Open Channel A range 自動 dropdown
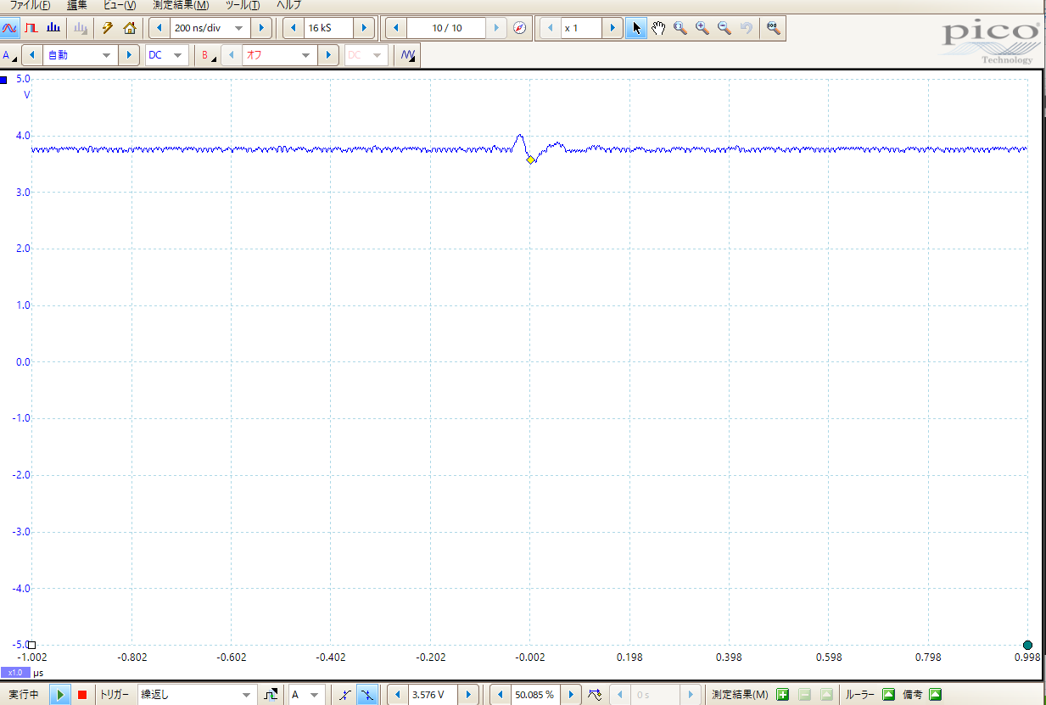The image size is (1046, 705). (107, 55)
